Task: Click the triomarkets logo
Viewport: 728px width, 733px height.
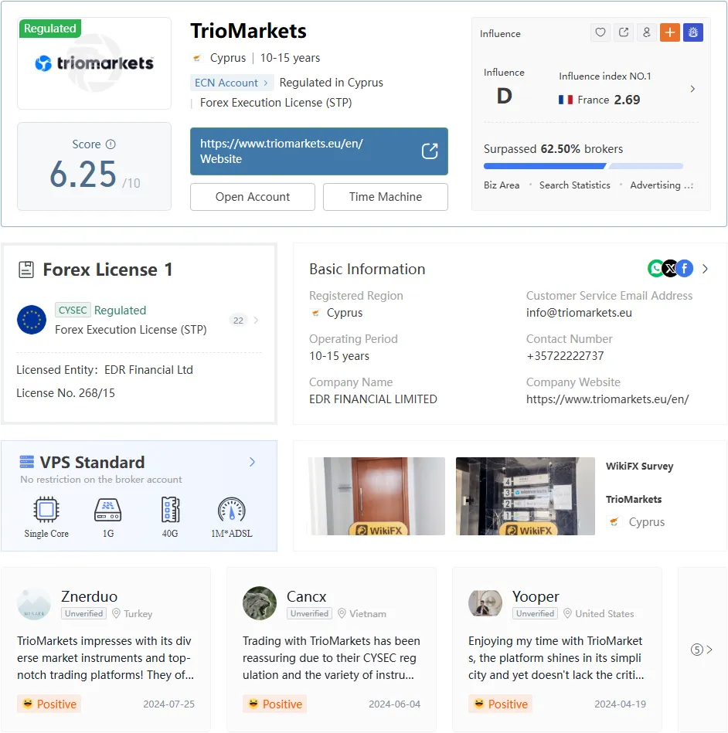Action: 94,63
